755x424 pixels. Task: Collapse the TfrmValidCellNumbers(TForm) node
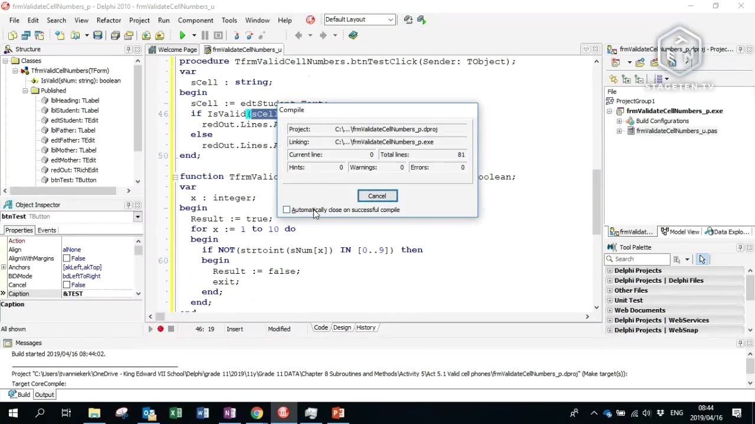click(x=15, y=71)
